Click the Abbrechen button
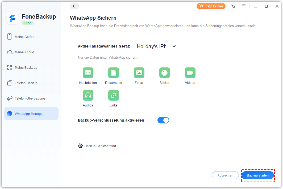The height and width of the screenshot is (189, 283). coord(225,175)
